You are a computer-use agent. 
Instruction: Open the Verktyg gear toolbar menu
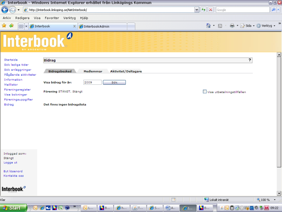click(266, 26)
